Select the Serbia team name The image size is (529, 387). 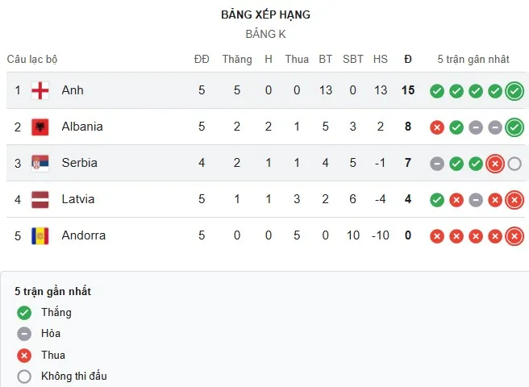[79, 163]
